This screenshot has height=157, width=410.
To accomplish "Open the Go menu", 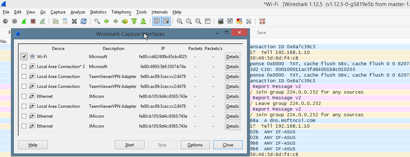I will point(43,12).
